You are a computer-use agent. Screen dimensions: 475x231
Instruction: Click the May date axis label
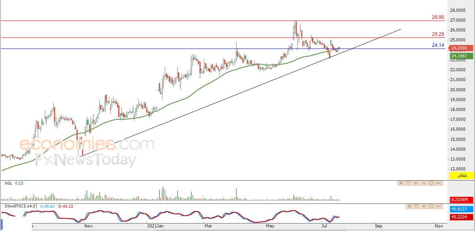(x=270, y=226)
